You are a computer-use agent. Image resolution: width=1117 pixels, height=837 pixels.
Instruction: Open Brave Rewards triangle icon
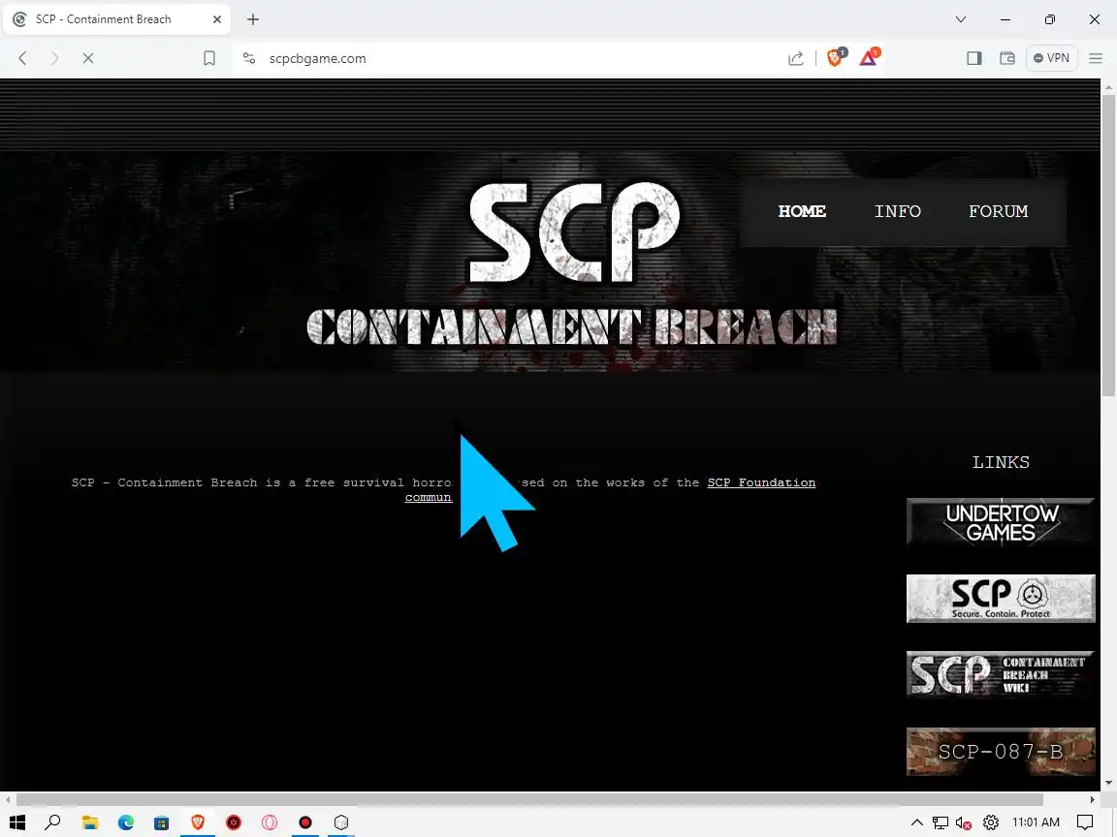coord(869,58)
